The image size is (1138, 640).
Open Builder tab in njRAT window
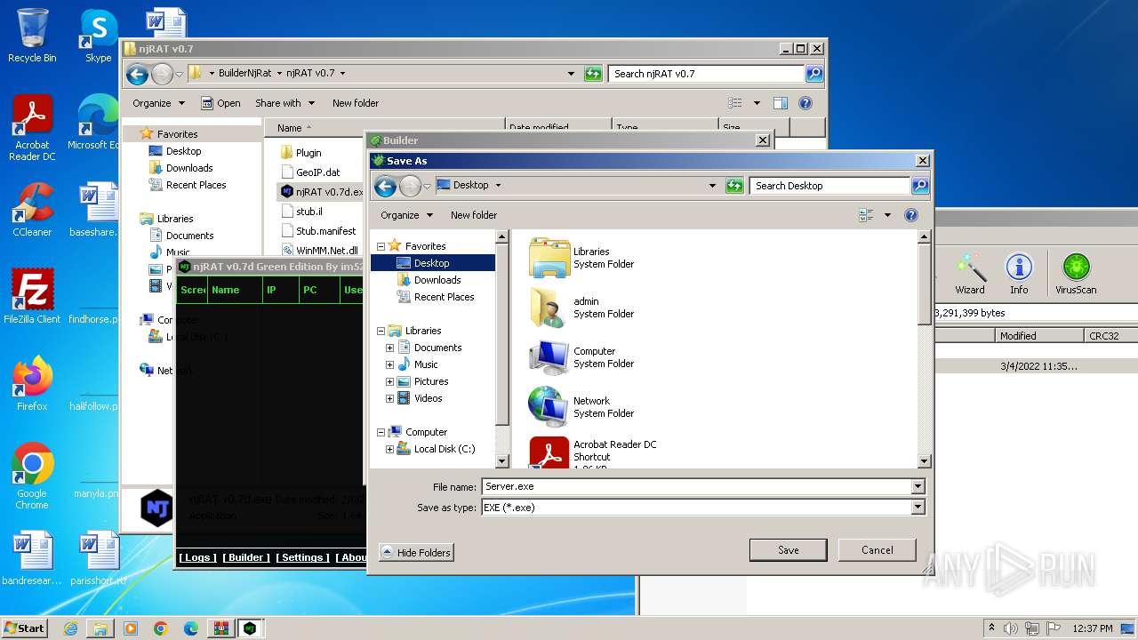[246, 557]
